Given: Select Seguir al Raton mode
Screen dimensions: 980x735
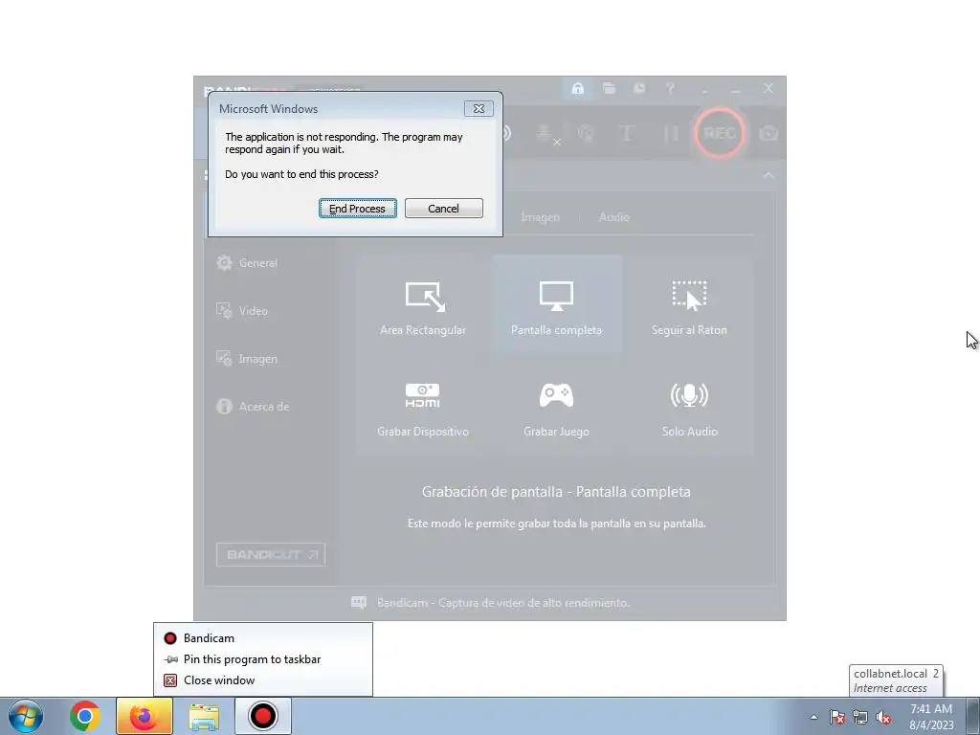Looking at the screenshot, I should pyautogui.click(x=689, y=306).
